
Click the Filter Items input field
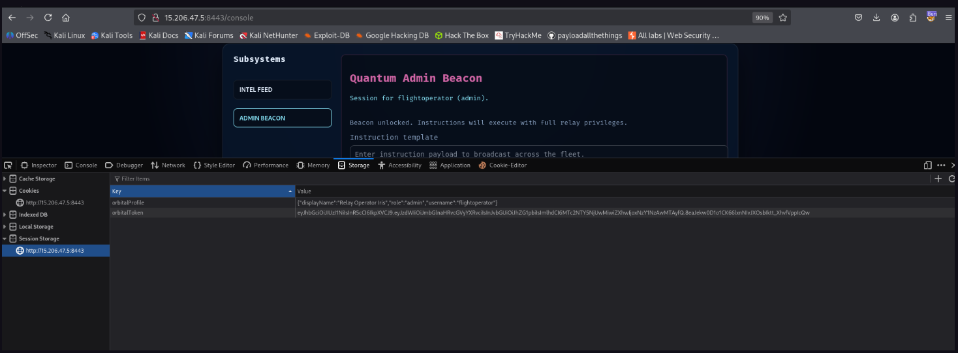[x=196, y=178]
